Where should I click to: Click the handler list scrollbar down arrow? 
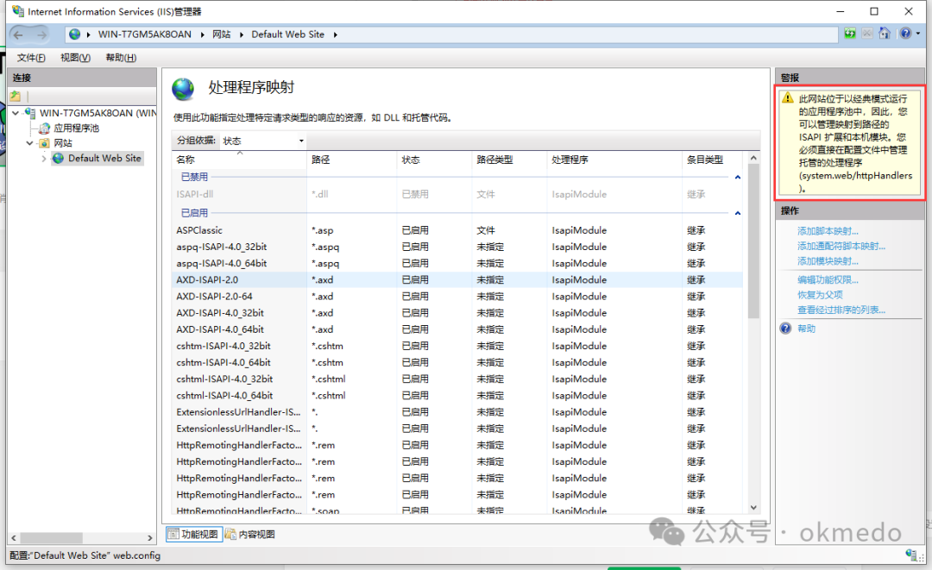click(x=753, y=505)
